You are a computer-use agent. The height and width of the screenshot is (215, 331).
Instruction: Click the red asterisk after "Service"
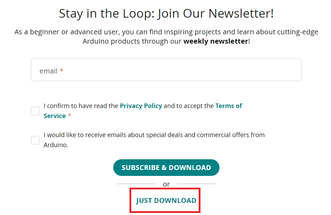70,116
